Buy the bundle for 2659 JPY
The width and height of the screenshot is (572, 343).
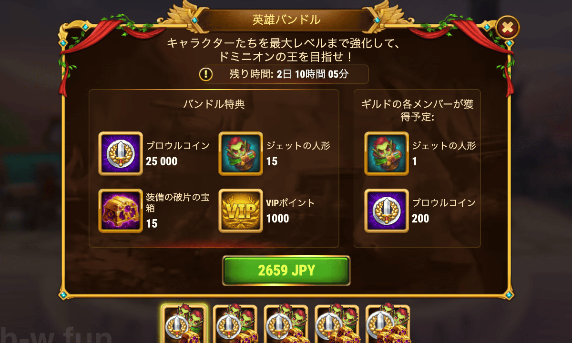click(x=286, y=271)
